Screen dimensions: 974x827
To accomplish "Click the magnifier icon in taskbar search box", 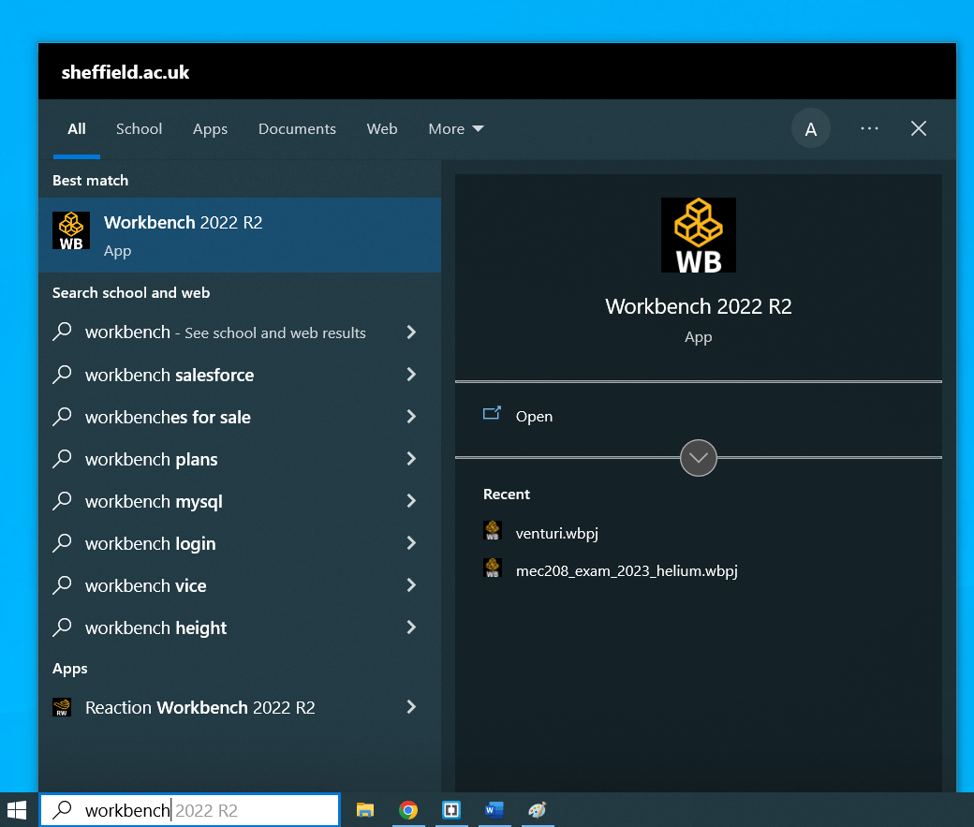I will click(x=62, y=810).
